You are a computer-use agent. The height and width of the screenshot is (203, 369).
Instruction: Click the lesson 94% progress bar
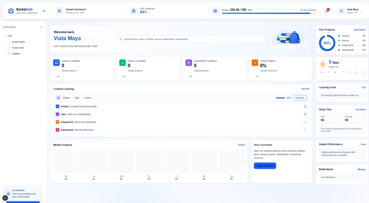click(x=280, y=98)
